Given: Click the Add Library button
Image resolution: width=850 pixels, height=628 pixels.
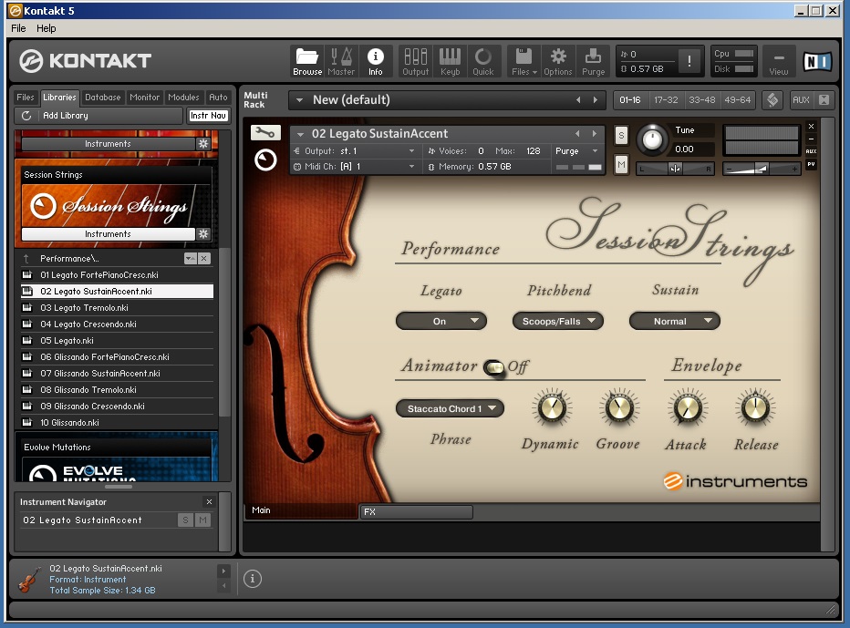Looking at the screenshot, I should (65, 116).
